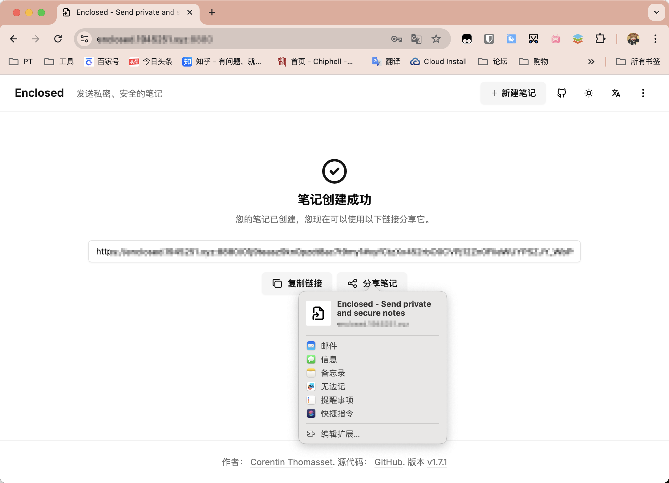Open site information icon in address bar
Viewport: 669px width, 483px height.
pos(84,39)
